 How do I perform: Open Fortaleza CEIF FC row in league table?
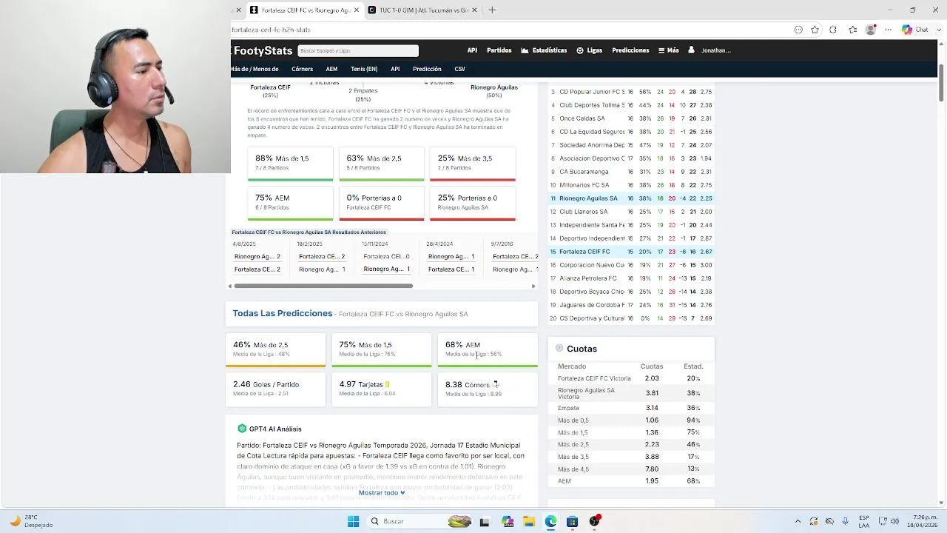tap(631, 252)
